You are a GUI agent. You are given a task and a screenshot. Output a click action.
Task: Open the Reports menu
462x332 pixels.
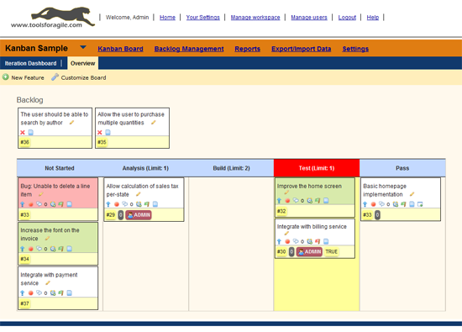248,49
